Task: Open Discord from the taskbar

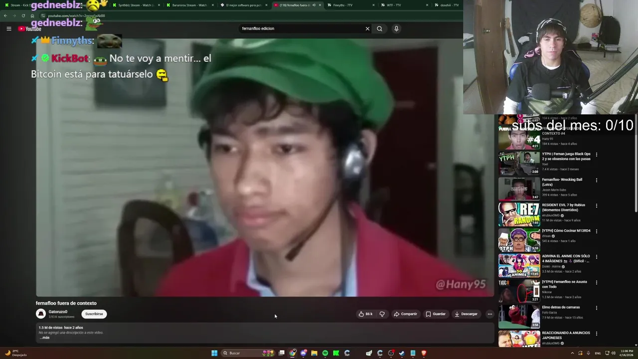Action: pos(303,353)
